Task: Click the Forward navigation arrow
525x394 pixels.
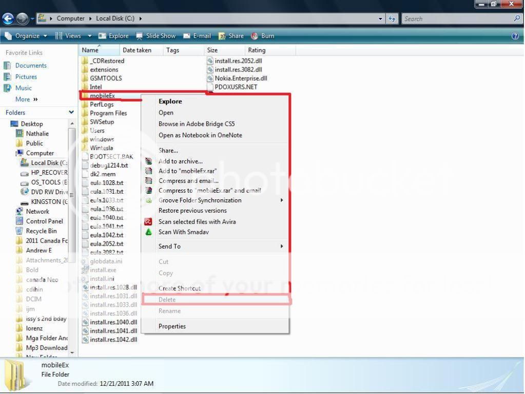Action: point(23,18)
